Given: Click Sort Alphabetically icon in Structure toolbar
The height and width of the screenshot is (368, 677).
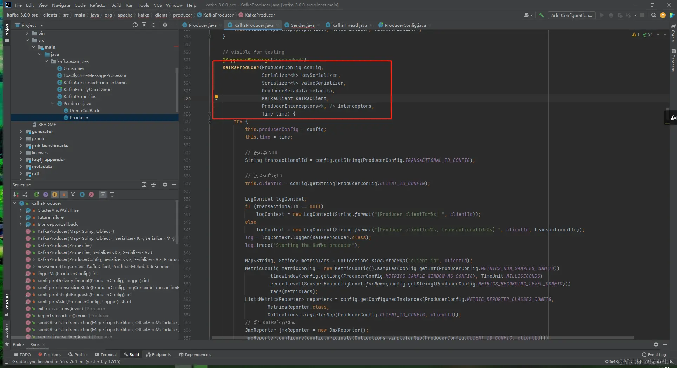Looking at the screenshot, I should pos(25,195).
